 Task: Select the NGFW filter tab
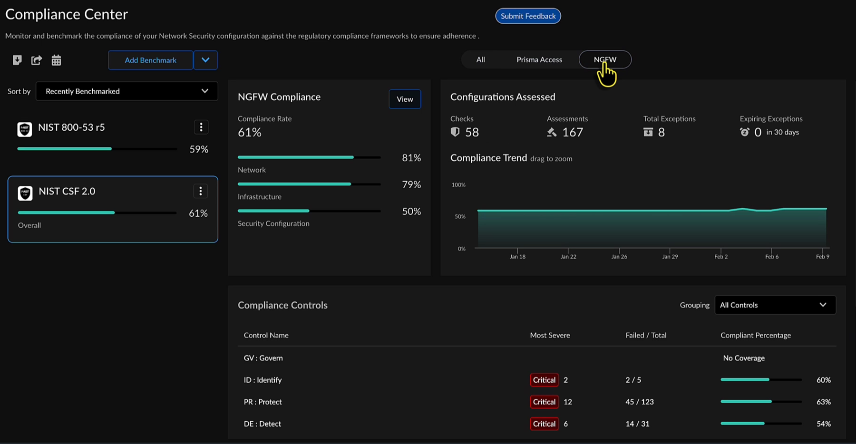[605, 59]
